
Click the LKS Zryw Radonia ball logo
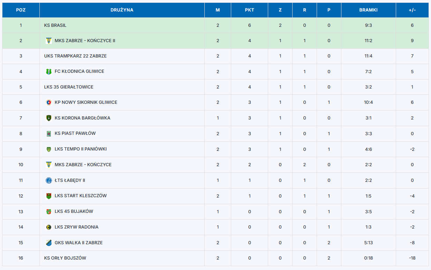[x=49, y=227]
